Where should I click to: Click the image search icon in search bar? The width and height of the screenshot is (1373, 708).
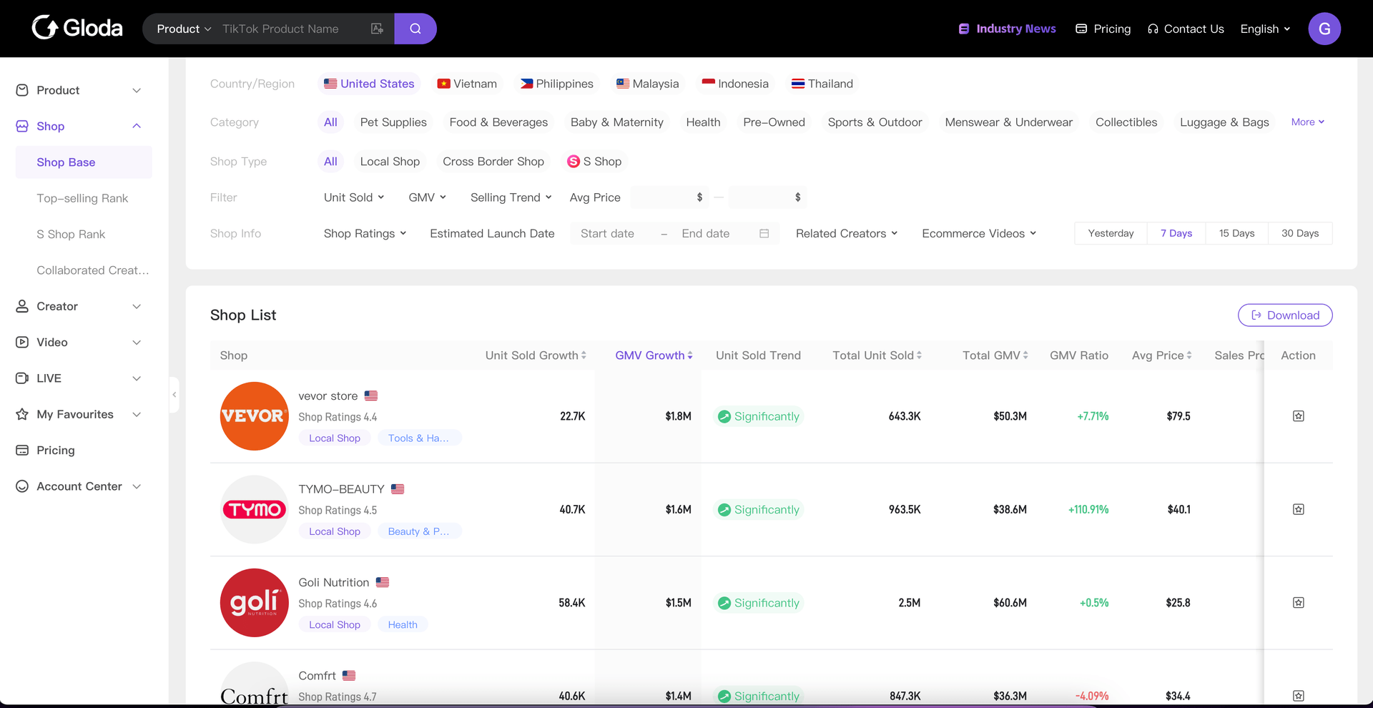(x=377, y=29)
